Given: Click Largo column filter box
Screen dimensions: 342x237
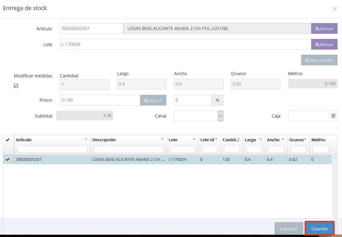Looking at the screenshot, I should (x=254, y=149).
